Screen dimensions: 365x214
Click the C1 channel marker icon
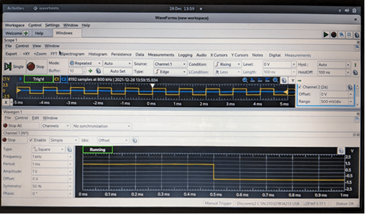point(57,80)
